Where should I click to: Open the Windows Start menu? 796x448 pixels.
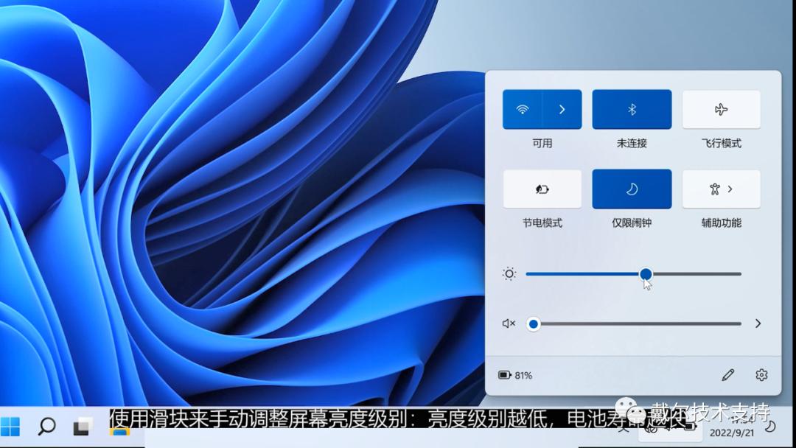click(x=10, y=426)
